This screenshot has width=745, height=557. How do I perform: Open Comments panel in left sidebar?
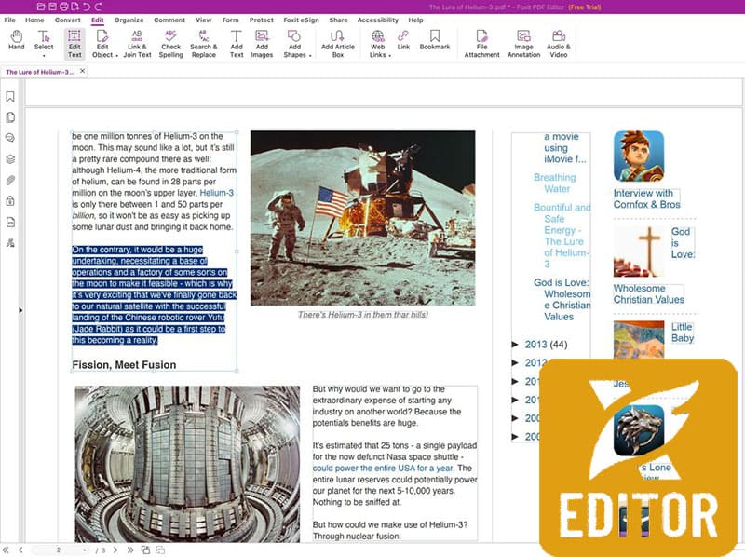pos(10,138)
